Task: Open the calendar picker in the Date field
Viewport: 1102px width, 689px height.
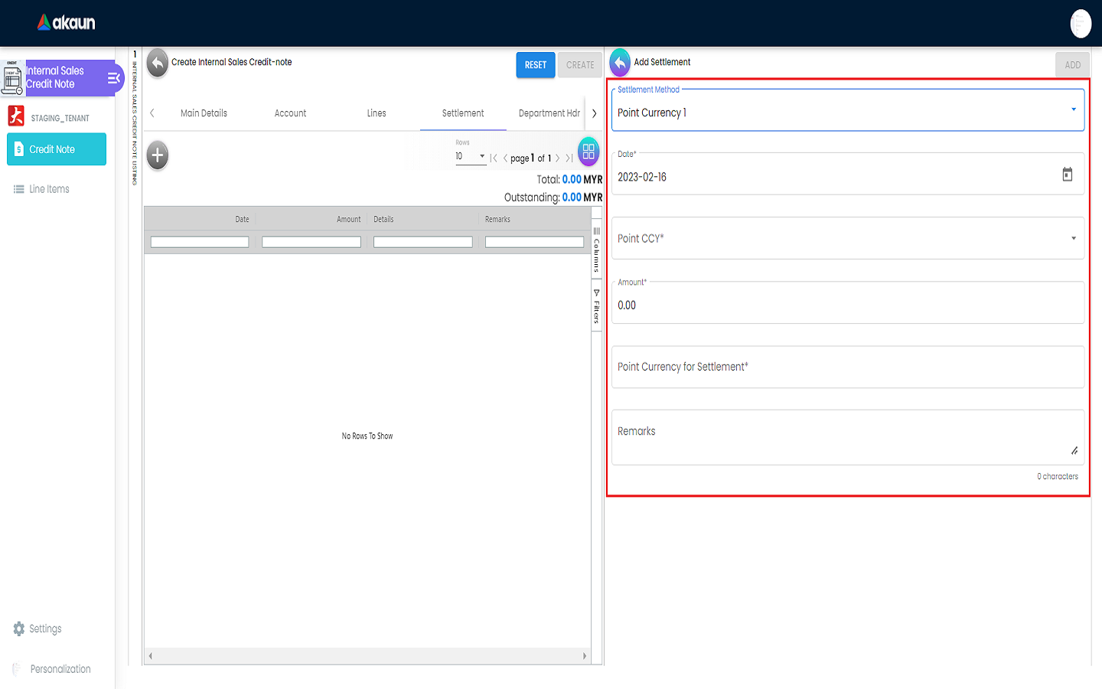Action: click(x=1067, y=175)
